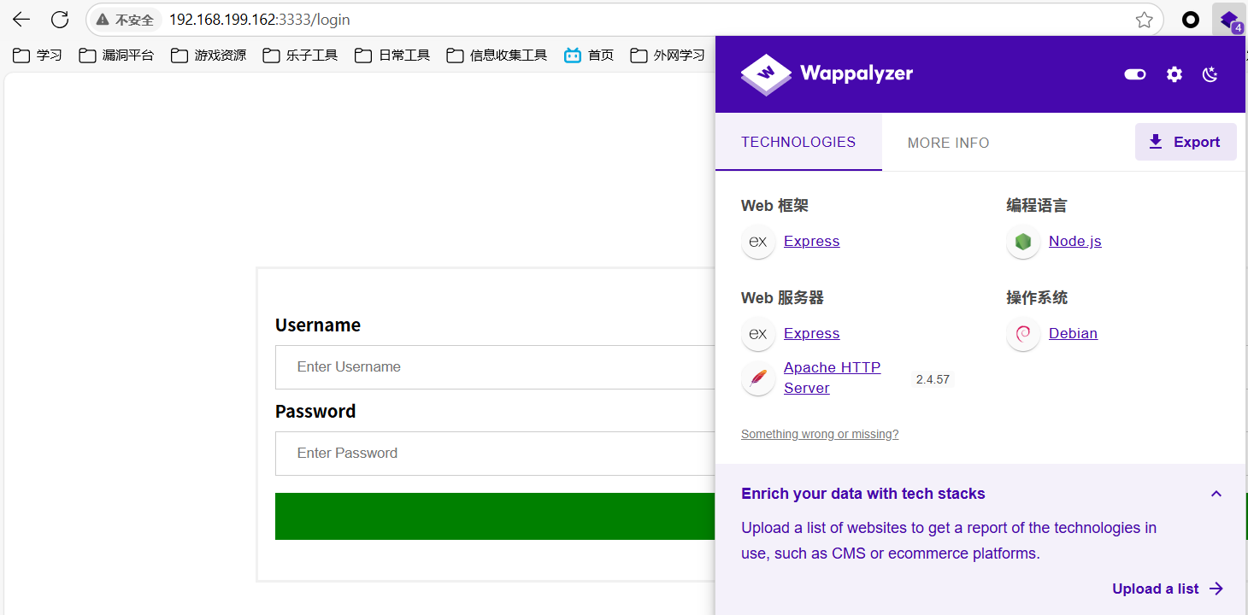
Task: Open the 学习 bookmark folder
Action: tap(38, 56)
